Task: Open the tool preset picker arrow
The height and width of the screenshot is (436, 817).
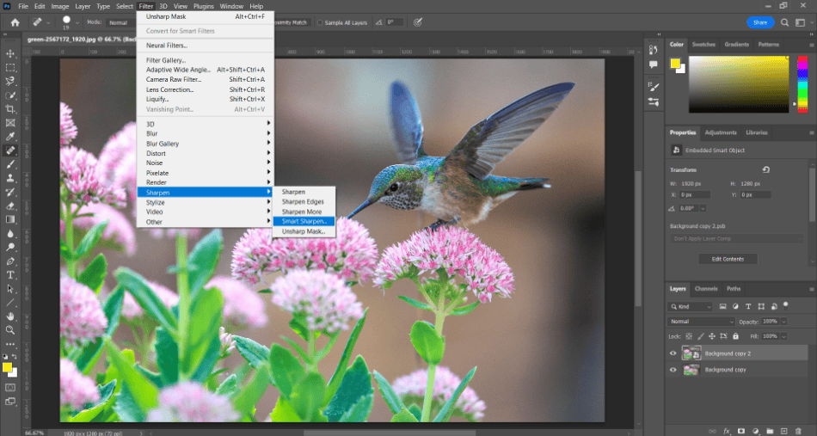Action: pyautogui.click(x=48, y=22)
